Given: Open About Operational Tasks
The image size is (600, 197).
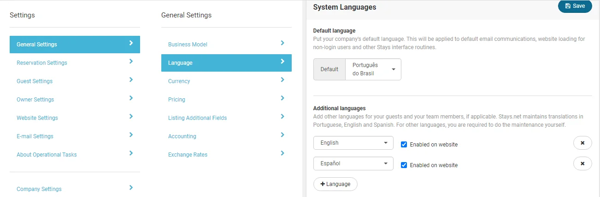Looking at the screenshot, I should point(47,155).
